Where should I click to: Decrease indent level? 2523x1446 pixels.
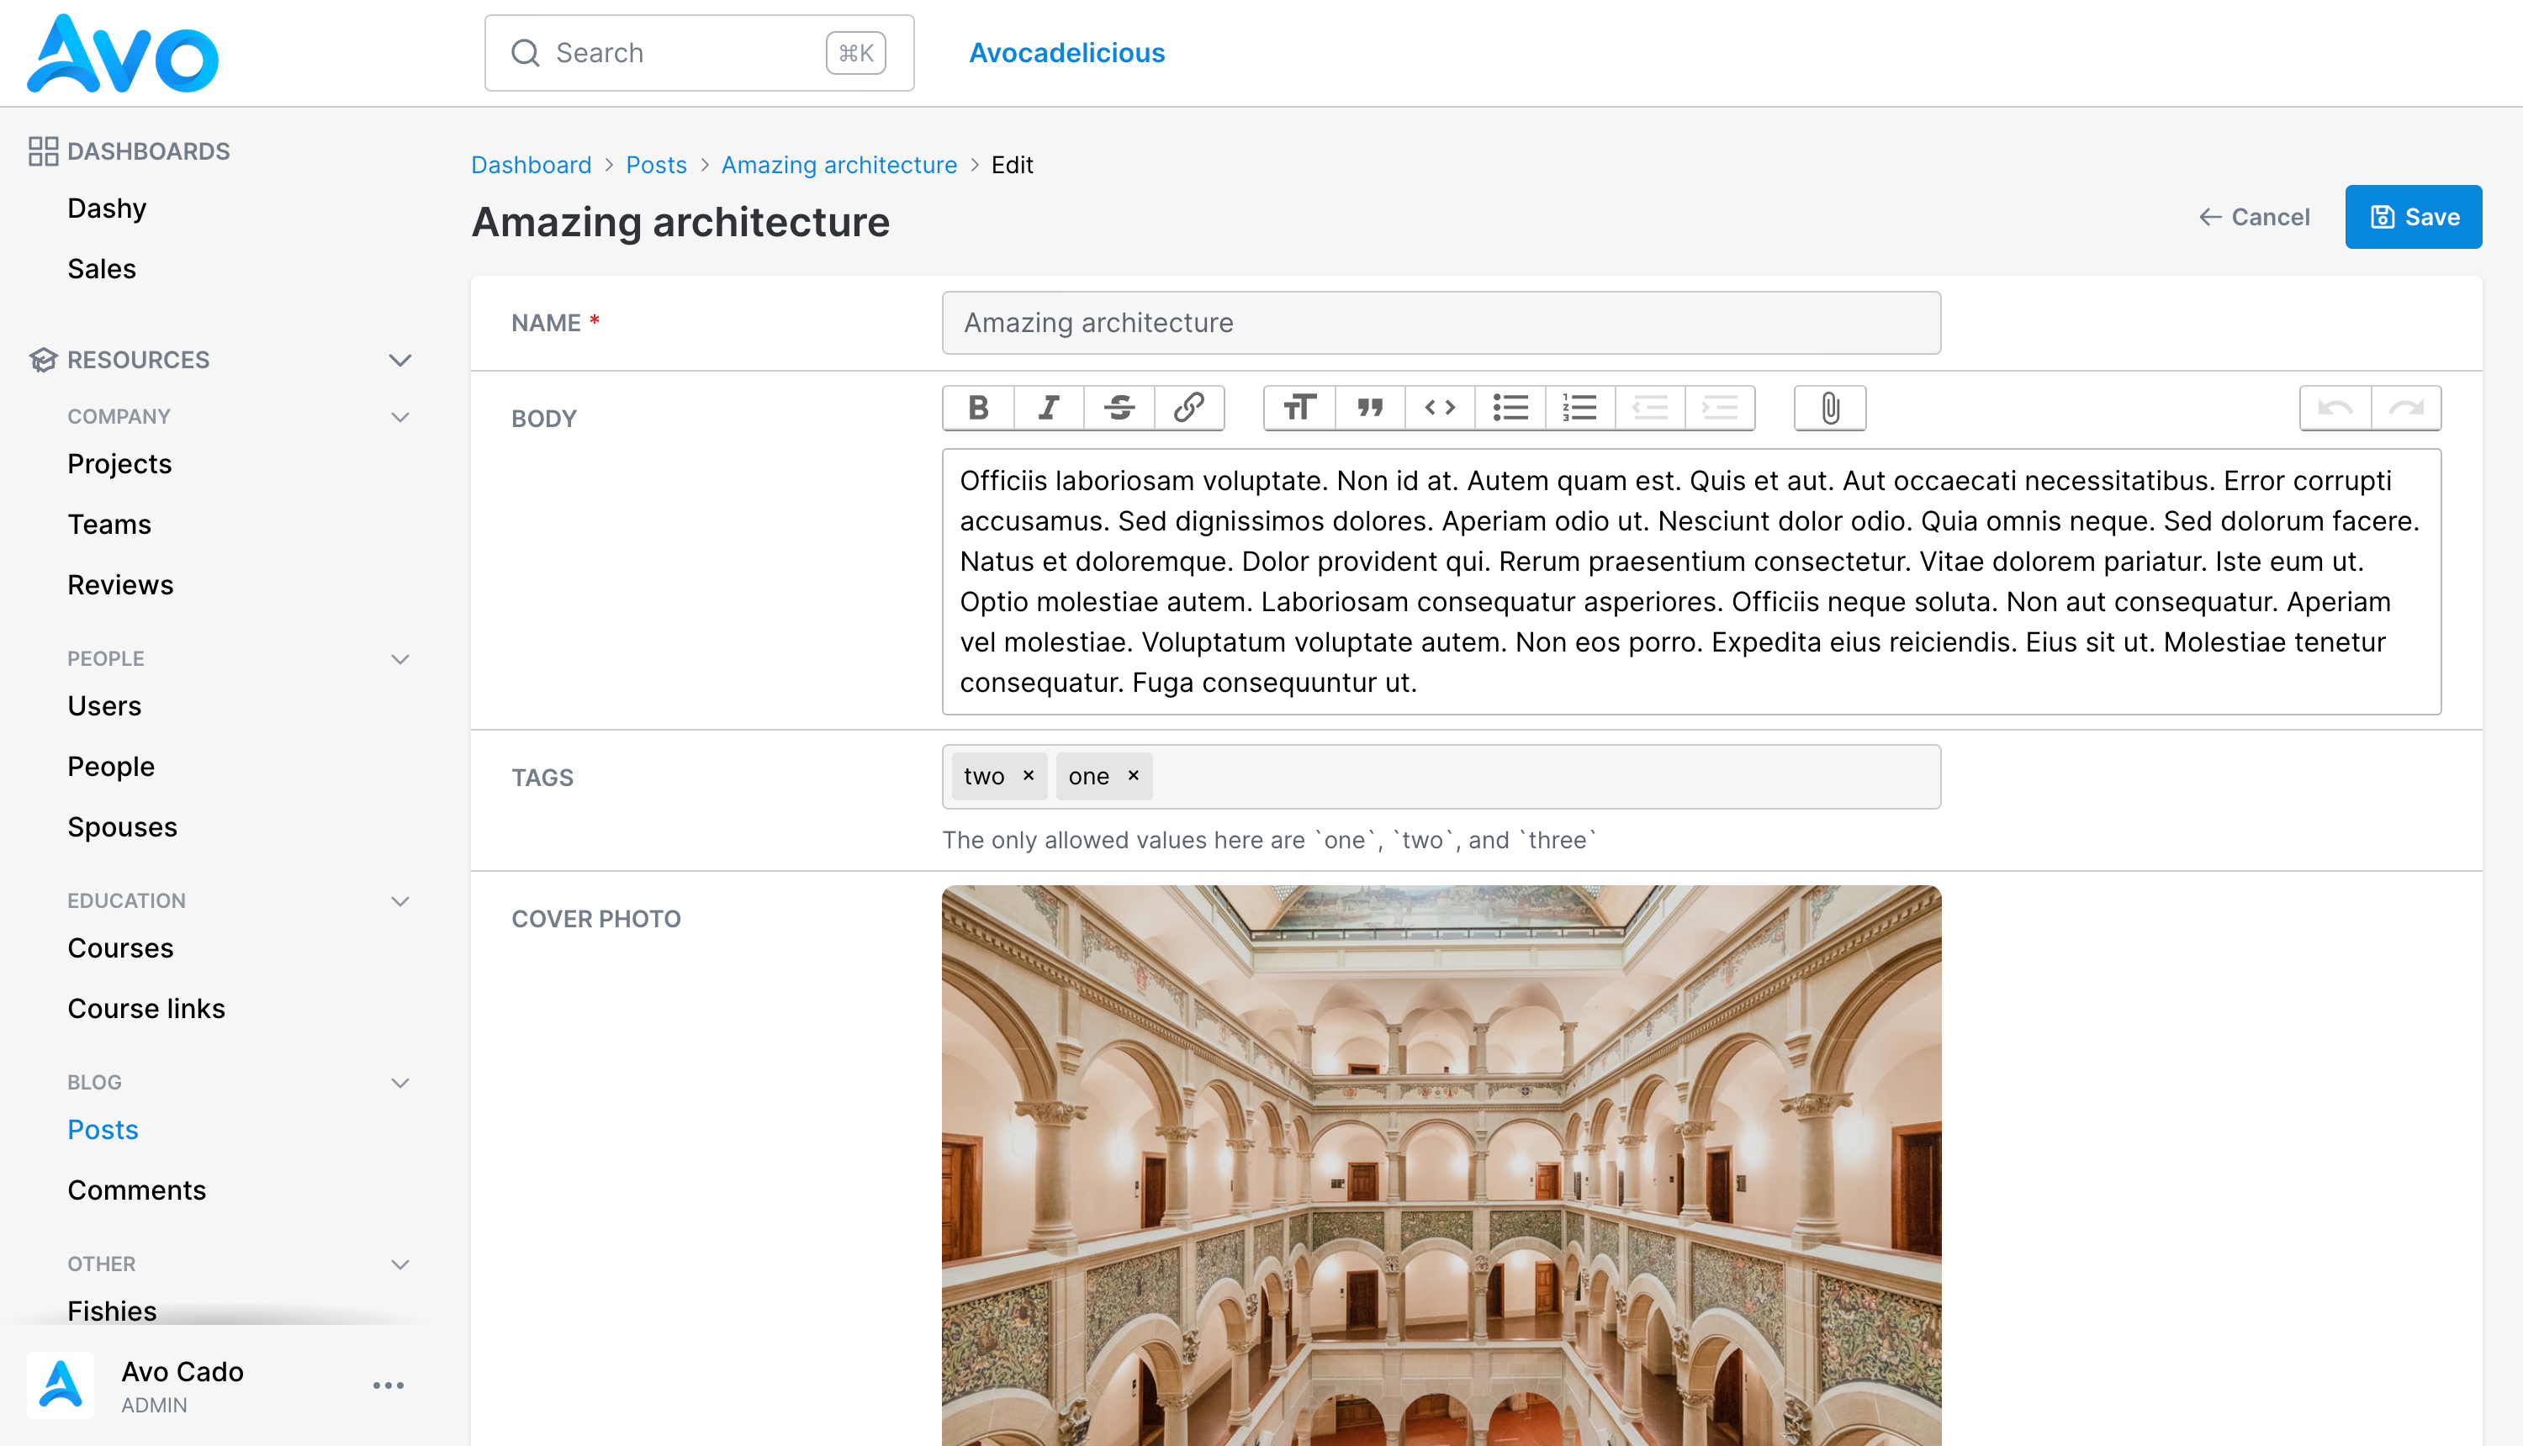1650,409
